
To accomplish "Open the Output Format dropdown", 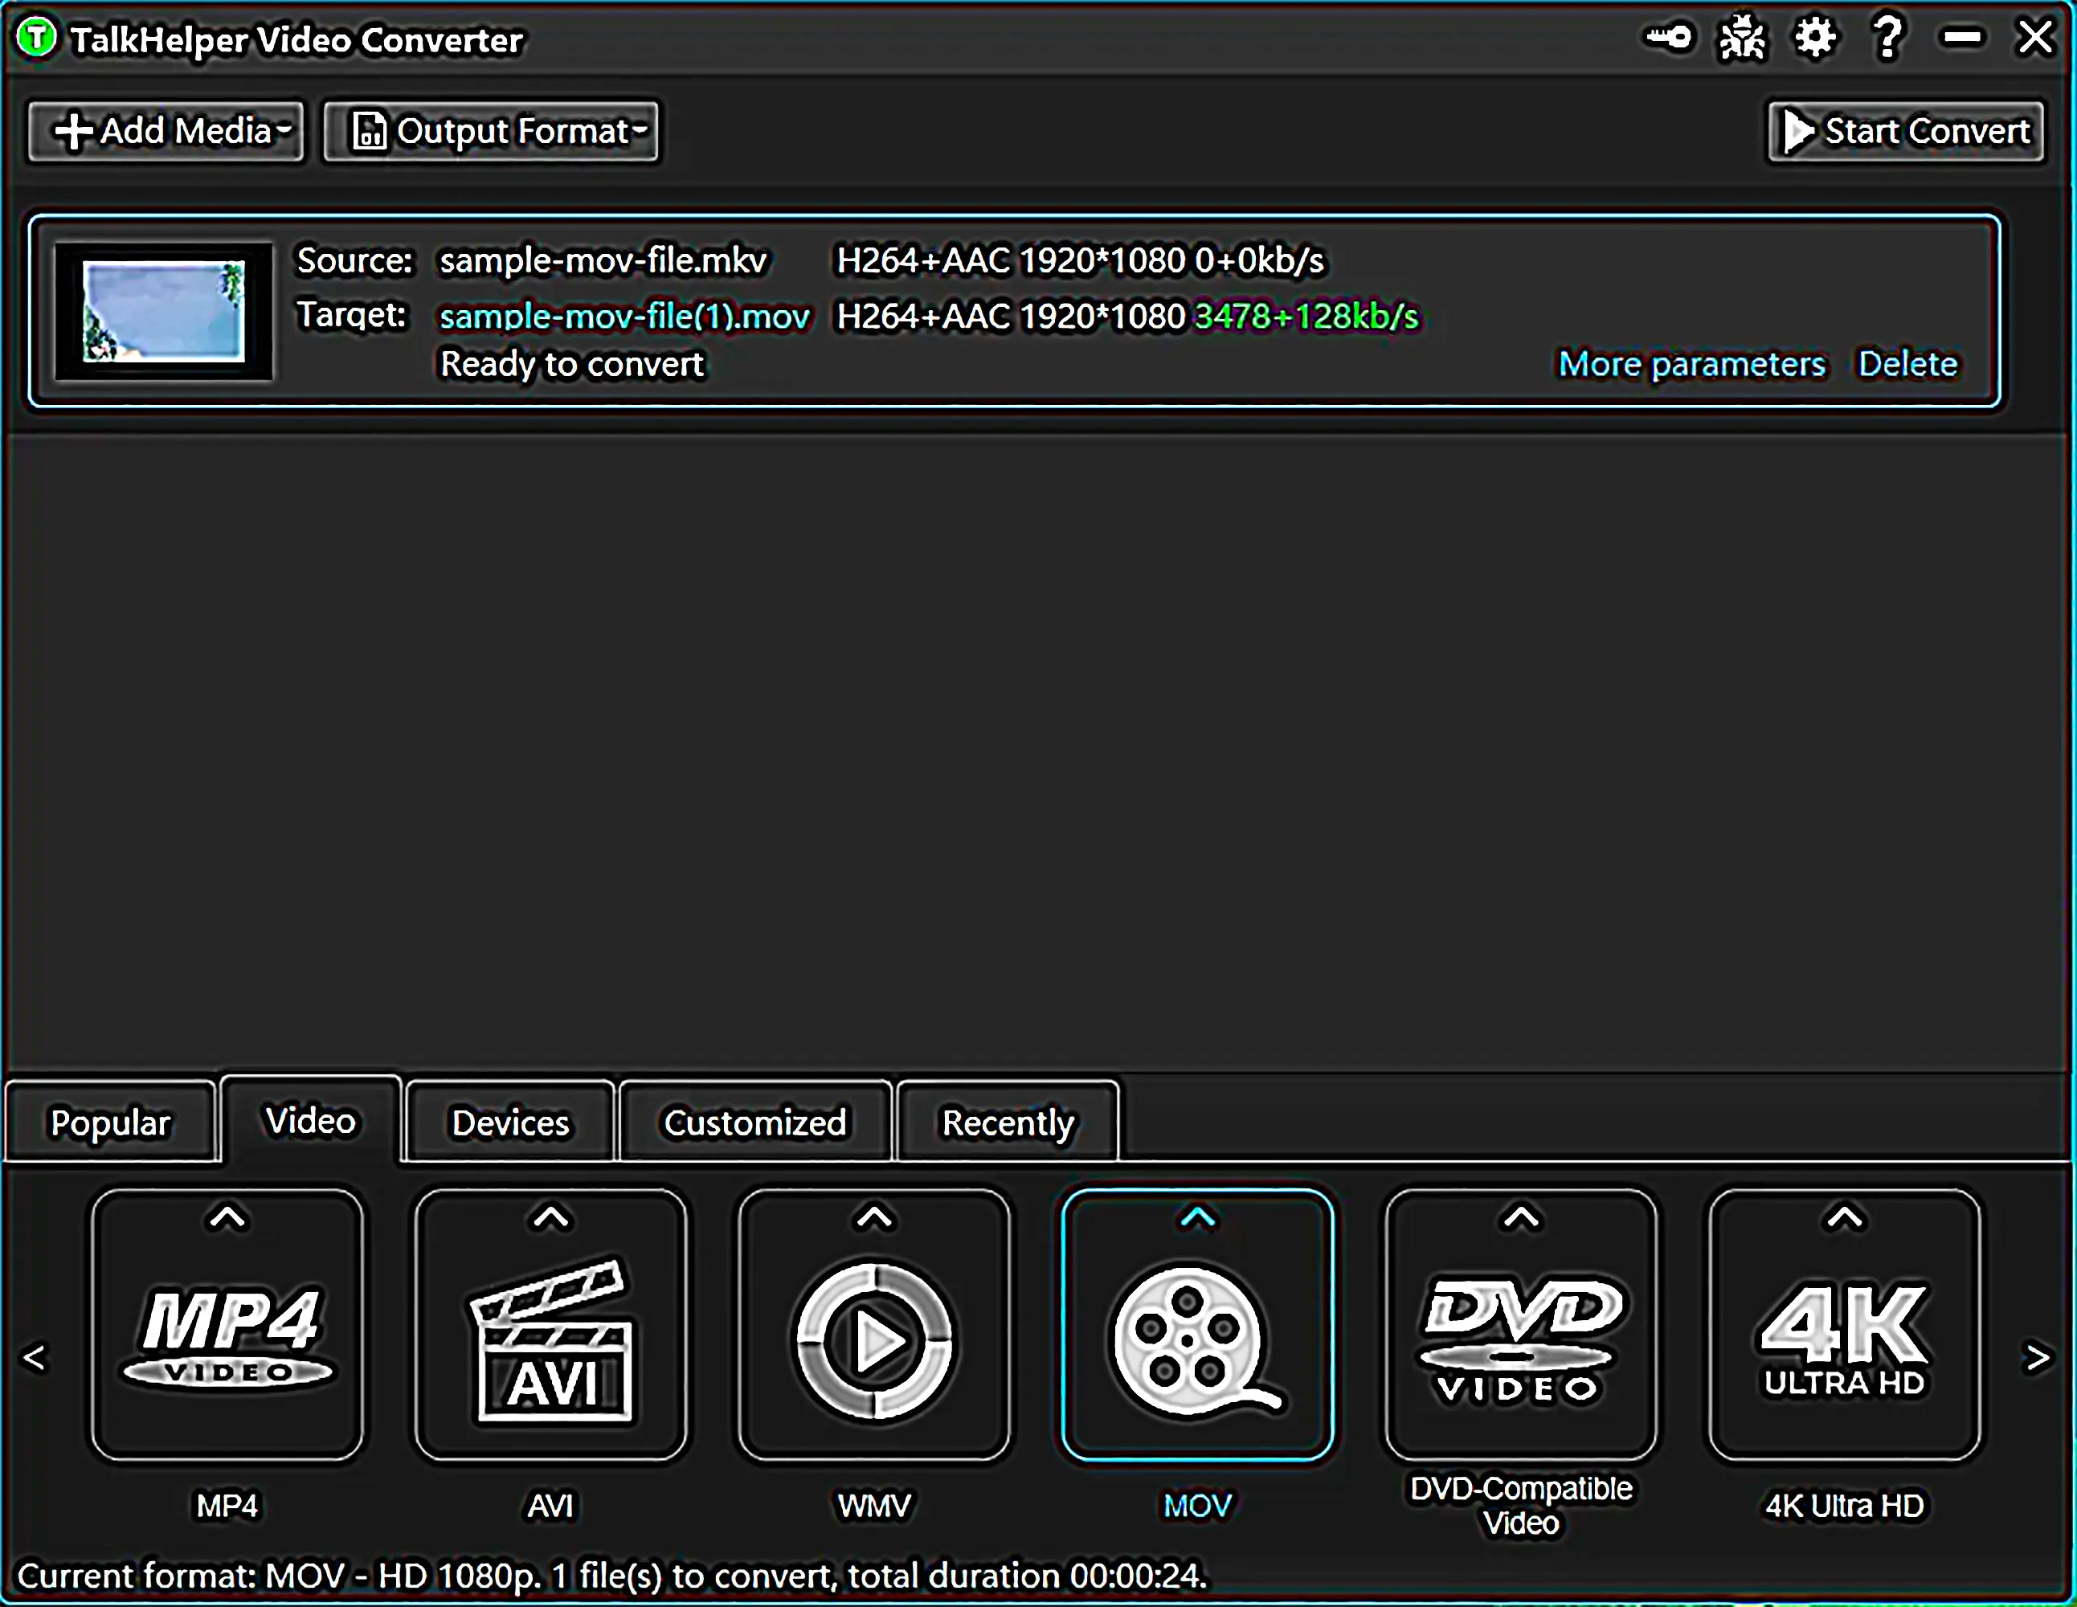I will coord(491,131).
